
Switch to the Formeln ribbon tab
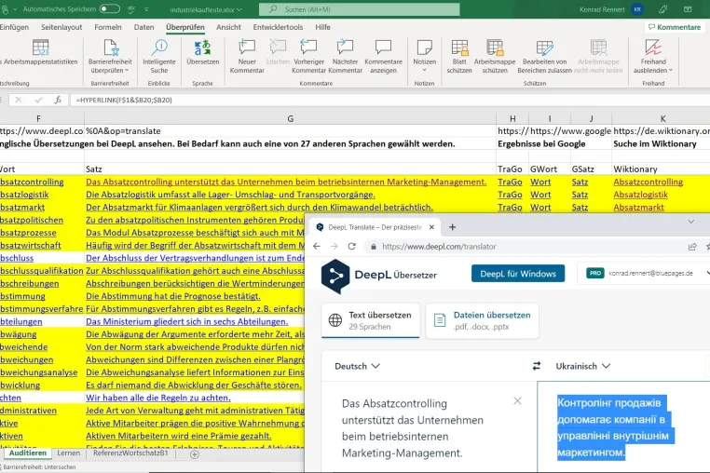pos(108,27)
